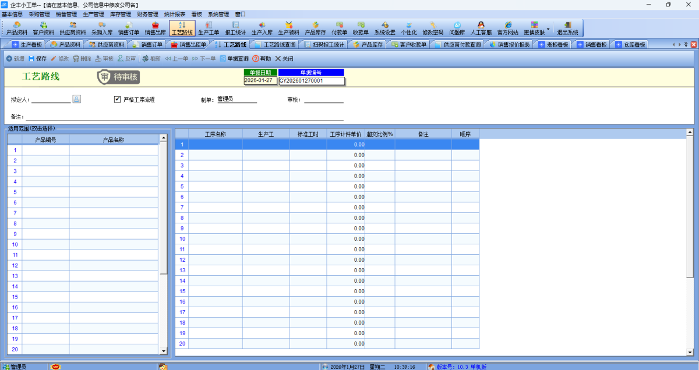Pick a person via 拟定人 selector icon
The width and height of the screenshot is (699, 370).
click(76, 99)
